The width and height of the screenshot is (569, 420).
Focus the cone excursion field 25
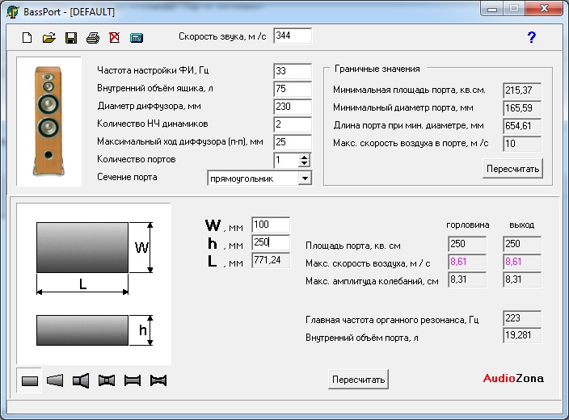point(293,142)
